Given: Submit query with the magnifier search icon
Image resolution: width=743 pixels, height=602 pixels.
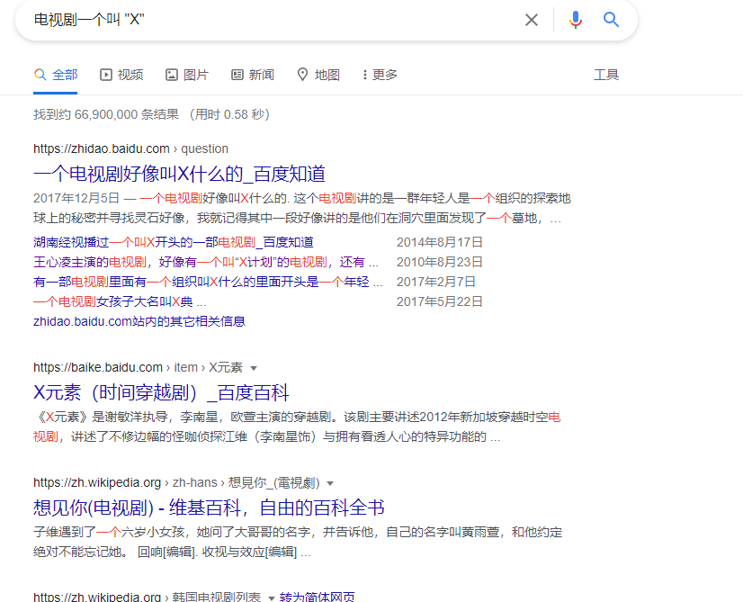Looking at the screenshot, I should click(x=611, y=20).
